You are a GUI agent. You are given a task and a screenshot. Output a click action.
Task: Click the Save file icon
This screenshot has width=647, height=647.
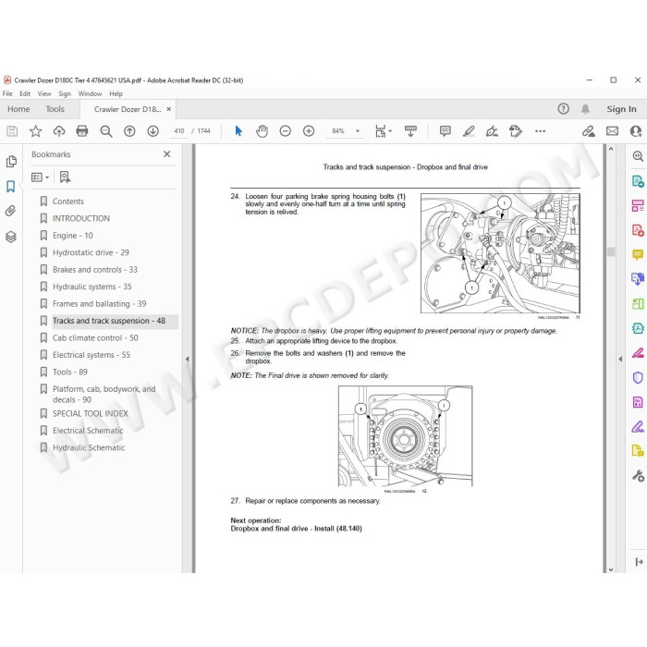click(12, 131)
